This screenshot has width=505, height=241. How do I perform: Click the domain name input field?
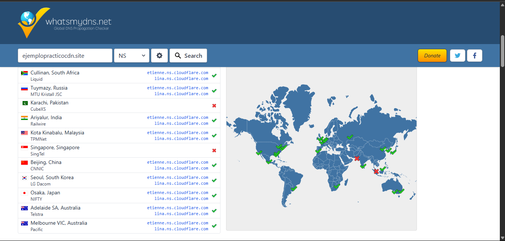65,56
